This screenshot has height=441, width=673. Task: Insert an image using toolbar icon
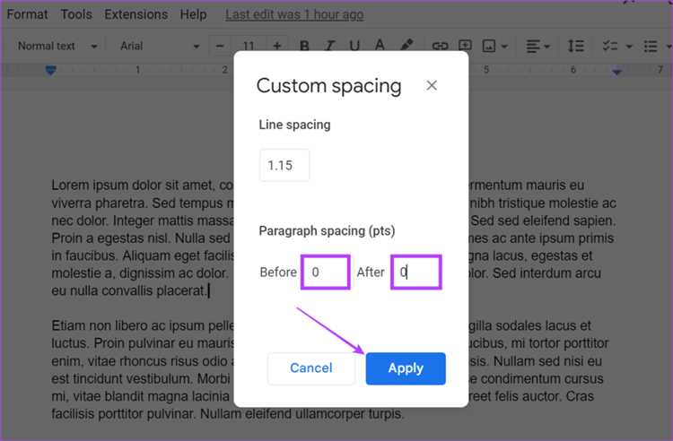489,46
